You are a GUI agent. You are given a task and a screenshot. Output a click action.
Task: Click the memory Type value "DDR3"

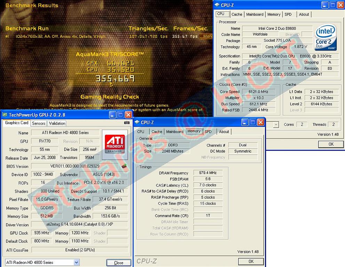click(x=173, y=145)
